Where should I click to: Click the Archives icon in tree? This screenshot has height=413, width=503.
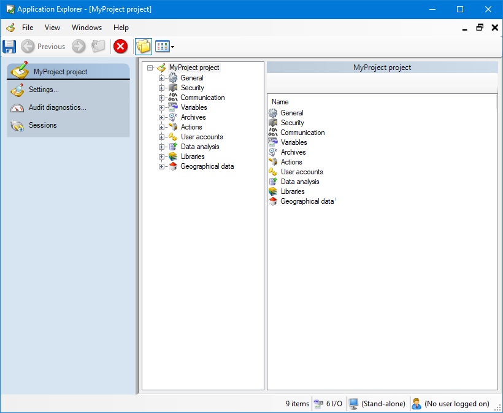tap(173, 117)
